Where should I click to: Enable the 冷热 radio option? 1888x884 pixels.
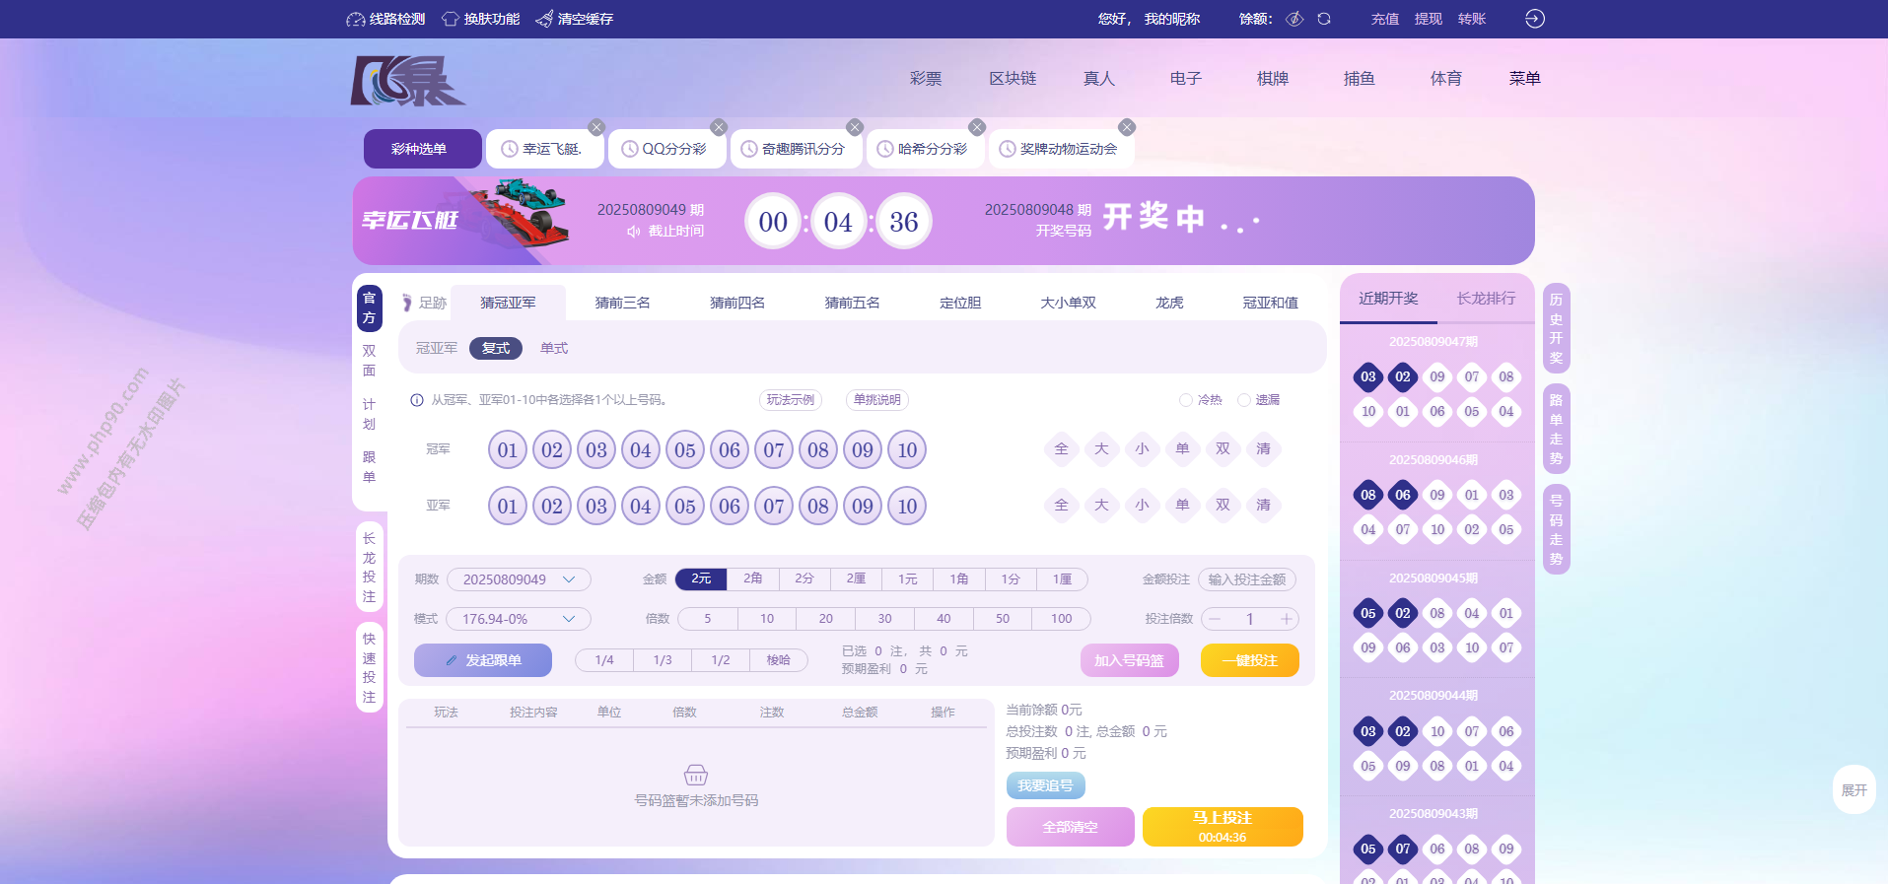tap(1186, 400)
